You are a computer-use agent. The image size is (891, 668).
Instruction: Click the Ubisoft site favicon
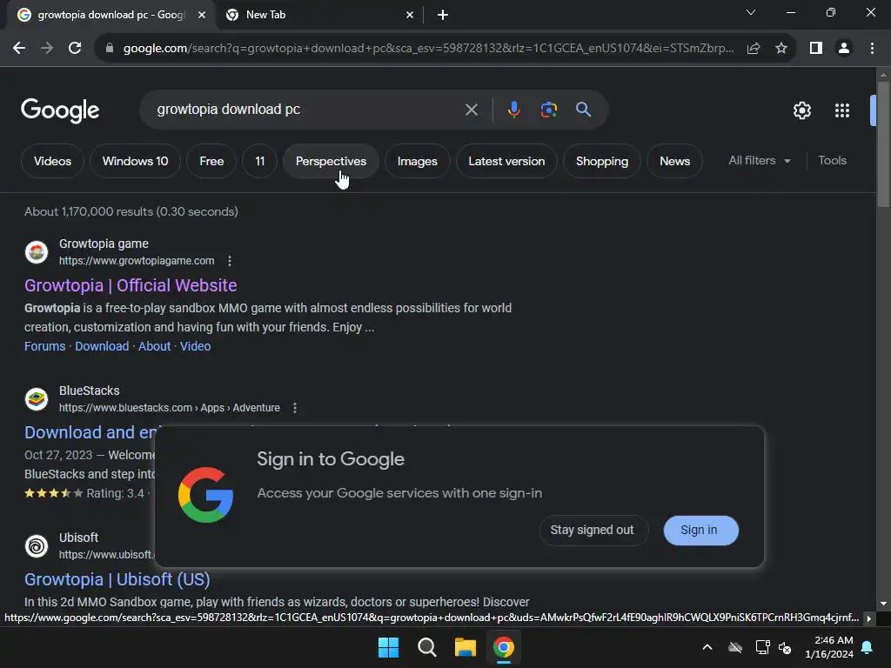[x=37, y=546]
